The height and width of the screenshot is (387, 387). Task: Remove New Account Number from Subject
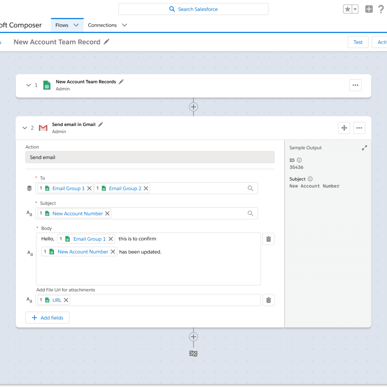point(107,213)
